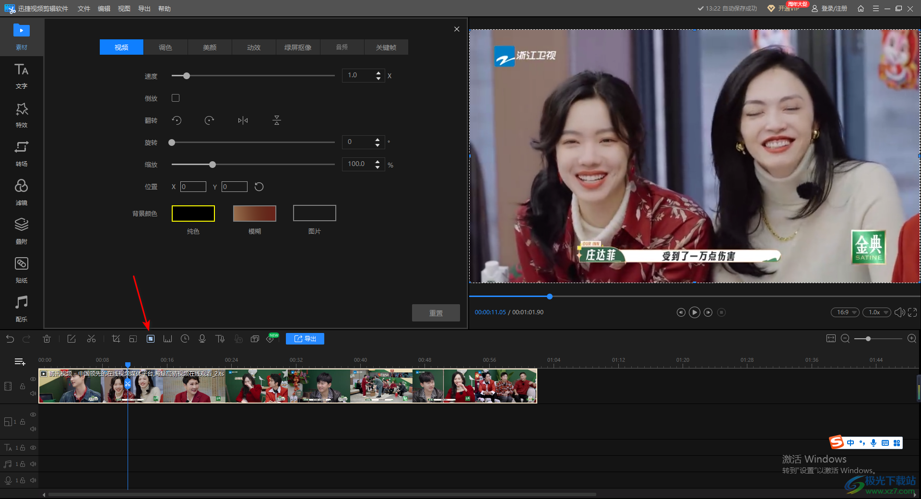The width and height of the screenshot is (921, 499).
Task: Open the 文件 menu
Action: pyautogui.click(x=84, y=9)
